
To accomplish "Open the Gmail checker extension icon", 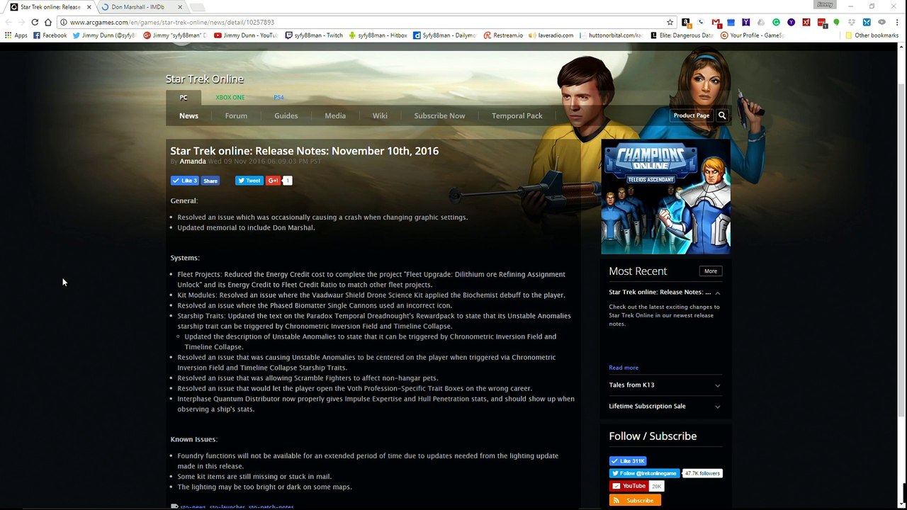I will (x=716, y=22).
